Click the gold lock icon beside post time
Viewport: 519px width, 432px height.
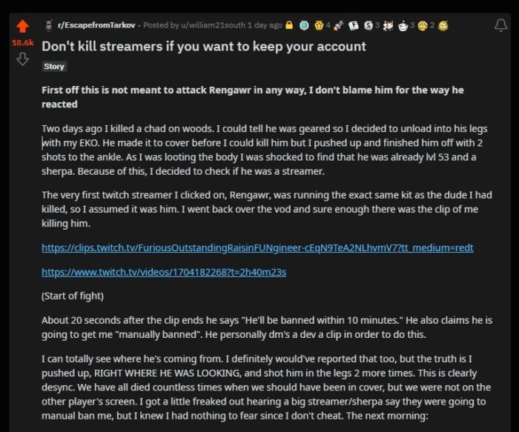point(289,25)
